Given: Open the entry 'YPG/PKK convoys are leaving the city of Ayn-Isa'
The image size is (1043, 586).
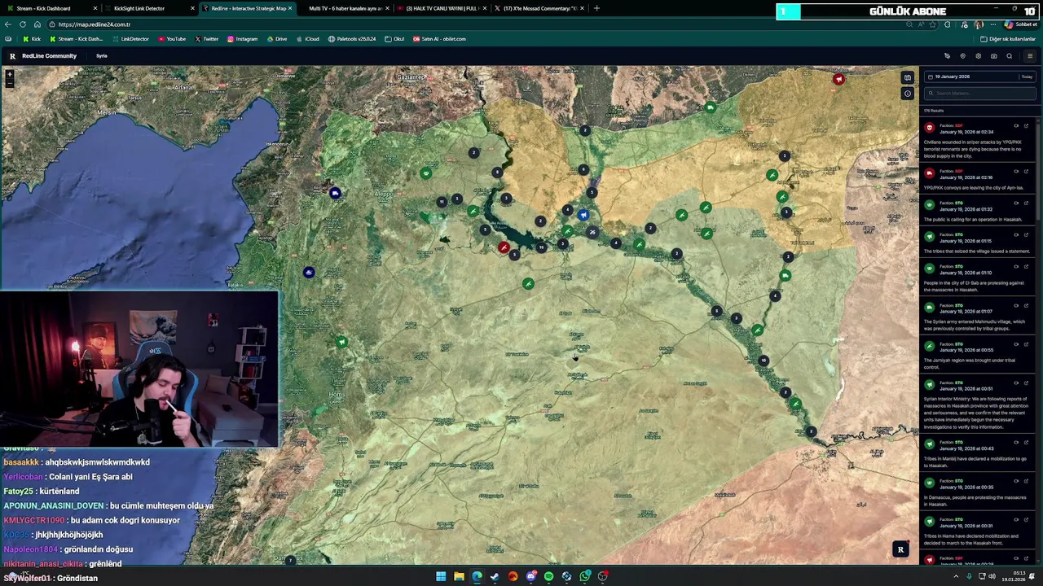Looking at the screenshot, I should (979, 178).
